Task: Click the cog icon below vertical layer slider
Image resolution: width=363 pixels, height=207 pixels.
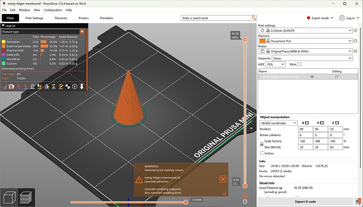Action: pyautogui.click(x=245, y=201)
